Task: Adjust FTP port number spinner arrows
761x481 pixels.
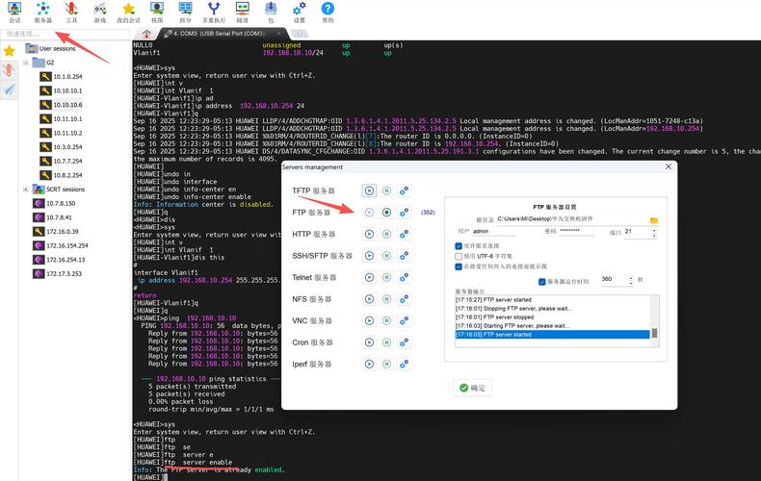Action: 652,232
